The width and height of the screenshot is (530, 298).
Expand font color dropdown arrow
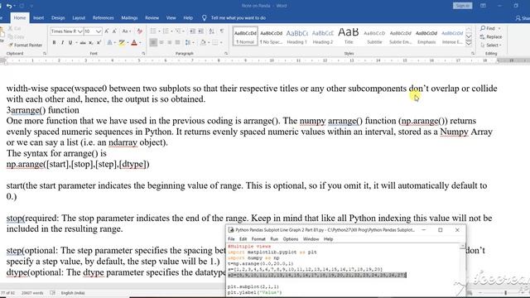[140, 42]
